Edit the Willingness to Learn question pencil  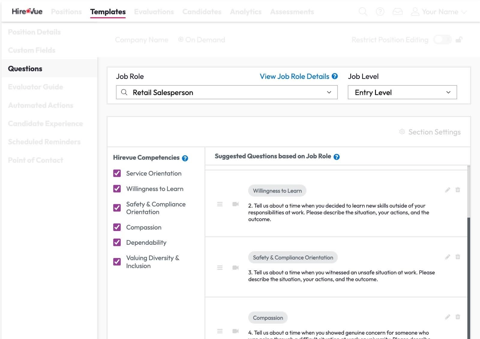(x=448, y=190)
